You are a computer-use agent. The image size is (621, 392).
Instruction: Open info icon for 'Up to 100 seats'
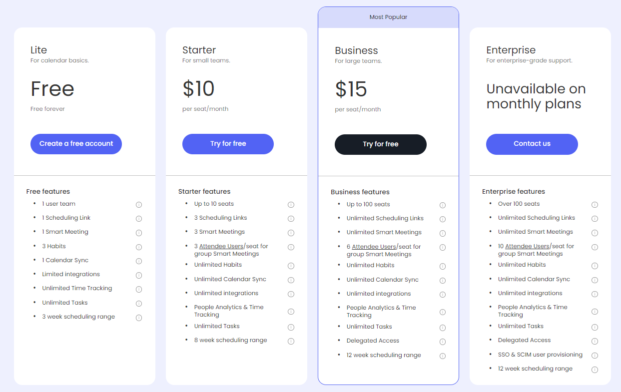pos(443,205)
